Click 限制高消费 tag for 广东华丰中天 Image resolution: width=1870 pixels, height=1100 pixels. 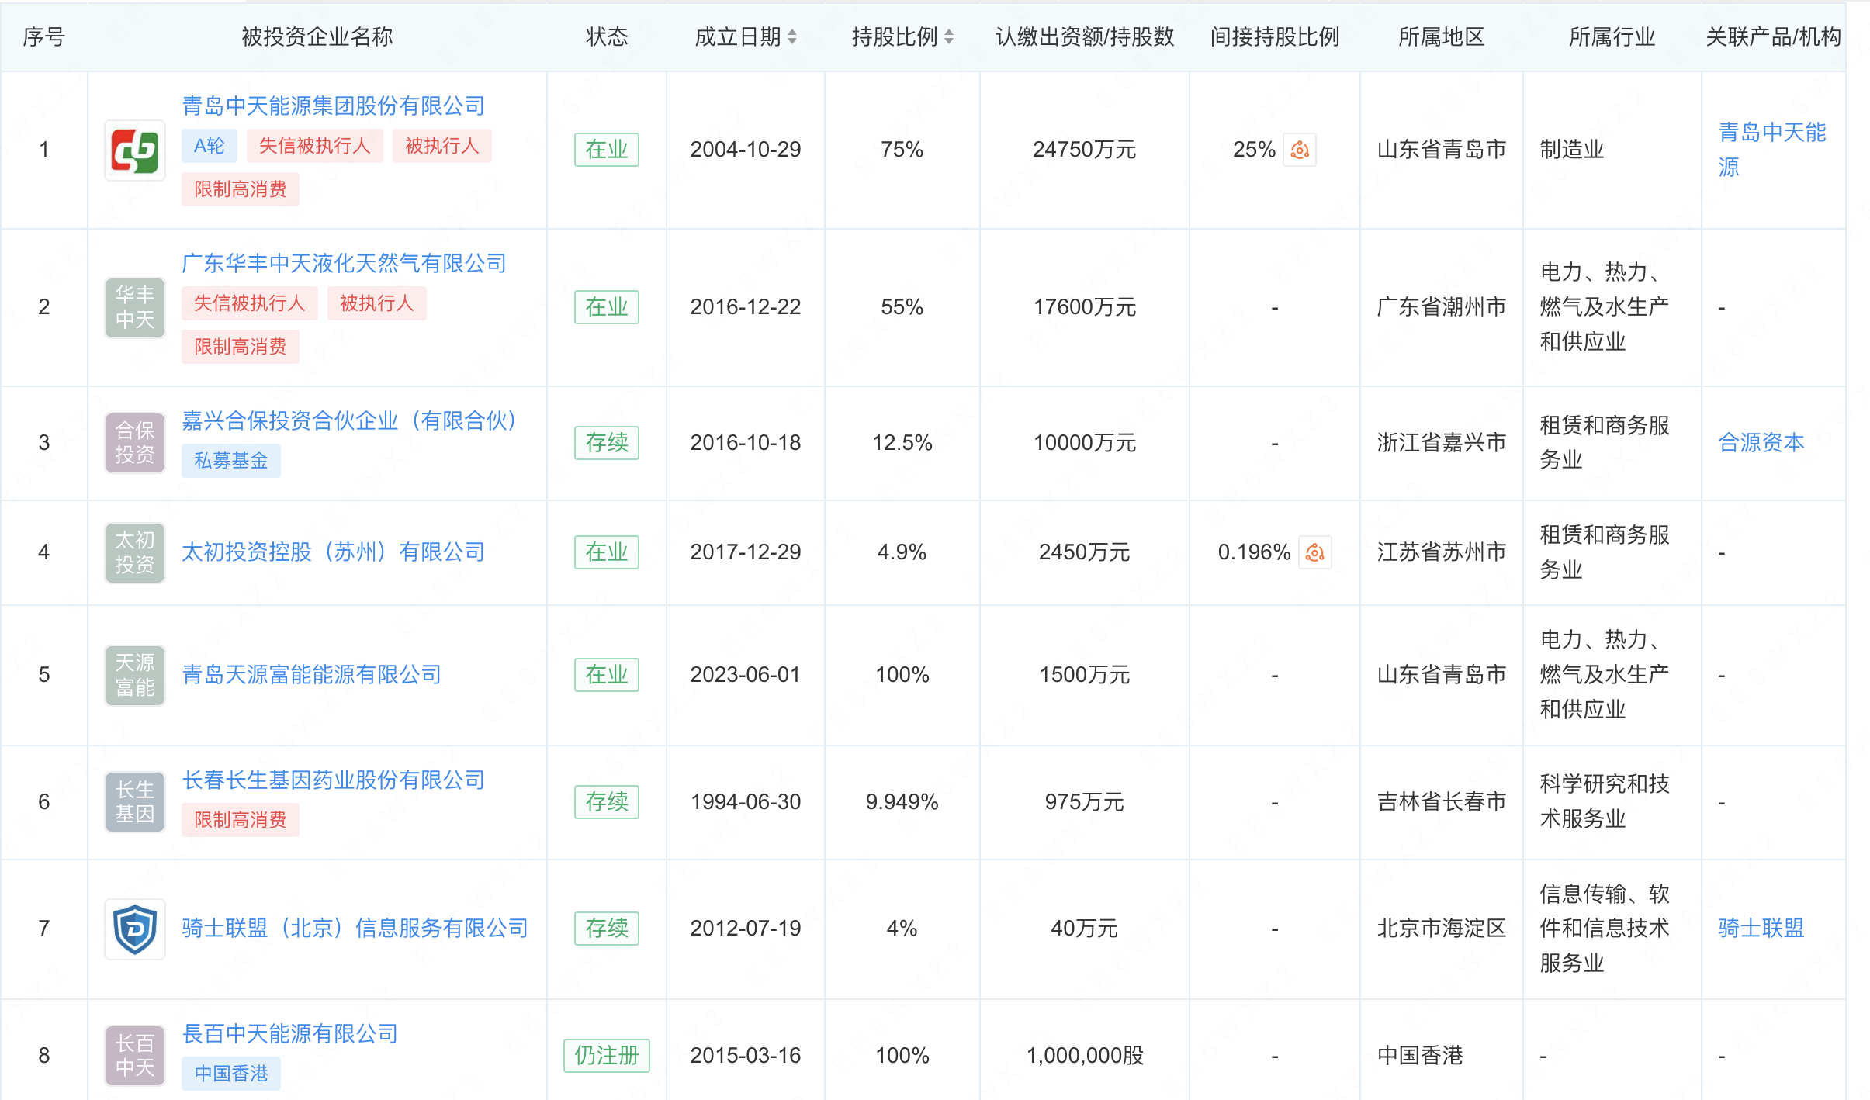click(x=241, y=347)
